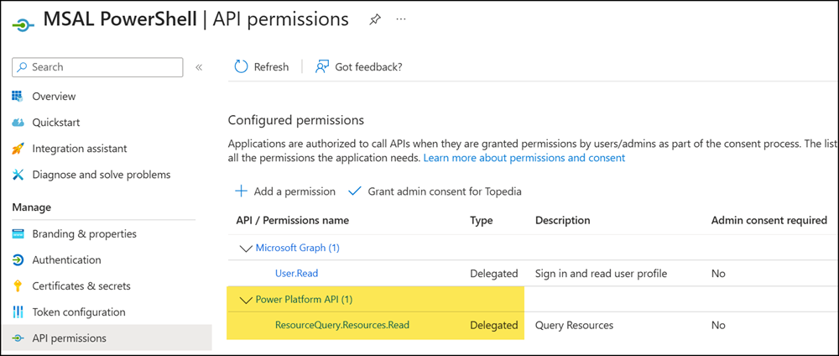This screenshot has width=839, height=356.
Task: Click Add a permission
Action: coord(294,191)
